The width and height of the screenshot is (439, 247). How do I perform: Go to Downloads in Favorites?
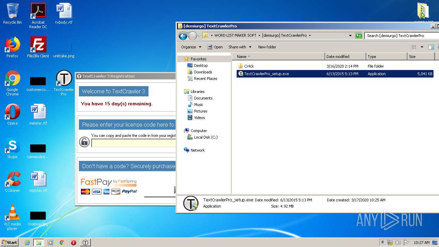coord(203,72)
